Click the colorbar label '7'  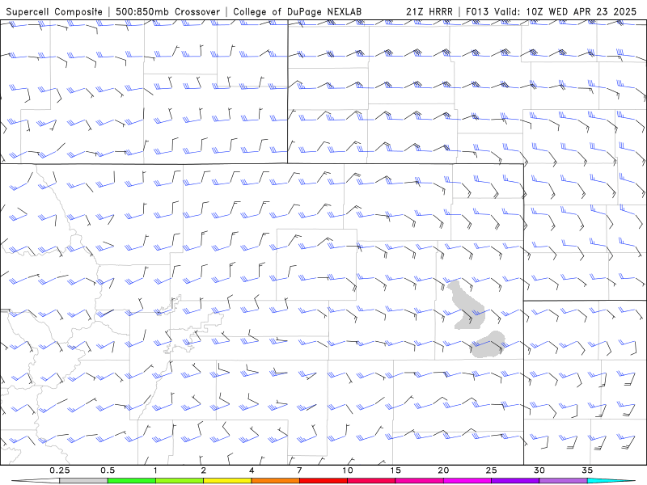coord(299,470)
